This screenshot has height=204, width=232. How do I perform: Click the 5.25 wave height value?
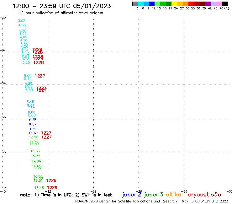point(26,62)
